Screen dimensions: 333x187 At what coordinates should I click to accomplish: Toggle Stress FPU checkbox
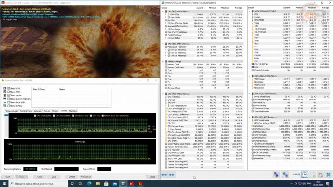(x=9, y=92)
